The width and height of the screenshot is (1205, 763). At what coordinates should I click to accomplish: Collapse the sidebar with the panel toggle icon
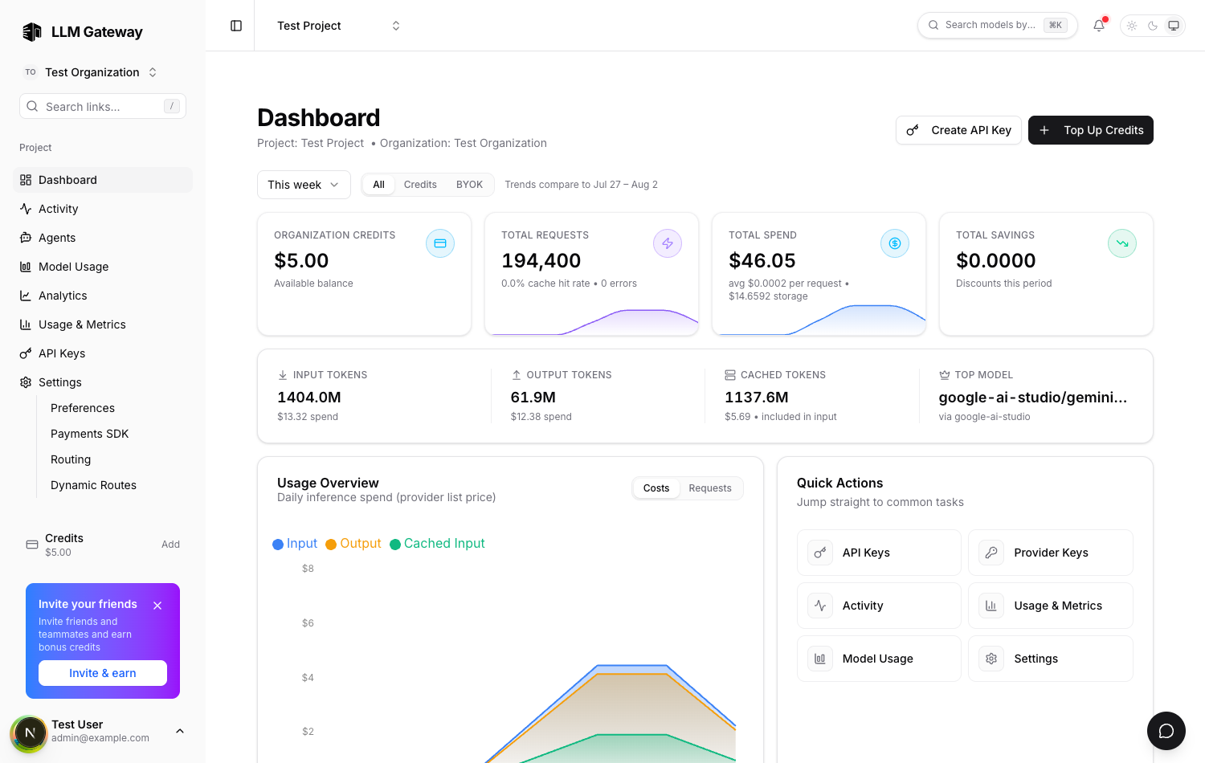[x=236, y=26]
